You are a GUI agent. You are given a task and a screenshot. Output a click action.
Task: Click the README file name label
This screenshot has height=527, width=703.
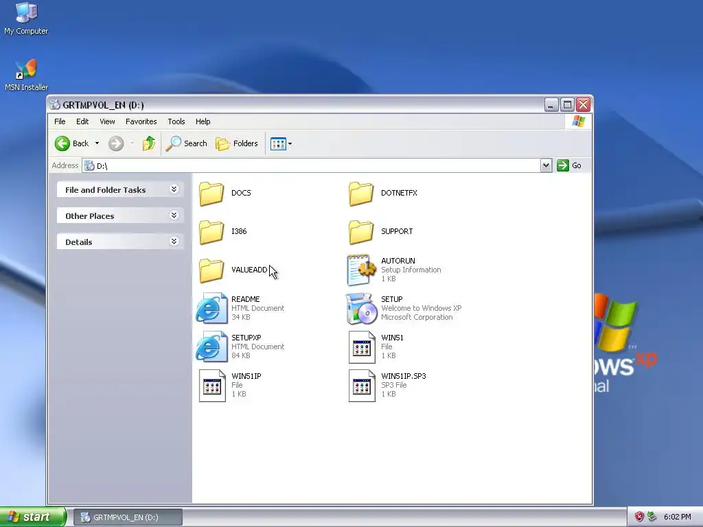point(245,299)
